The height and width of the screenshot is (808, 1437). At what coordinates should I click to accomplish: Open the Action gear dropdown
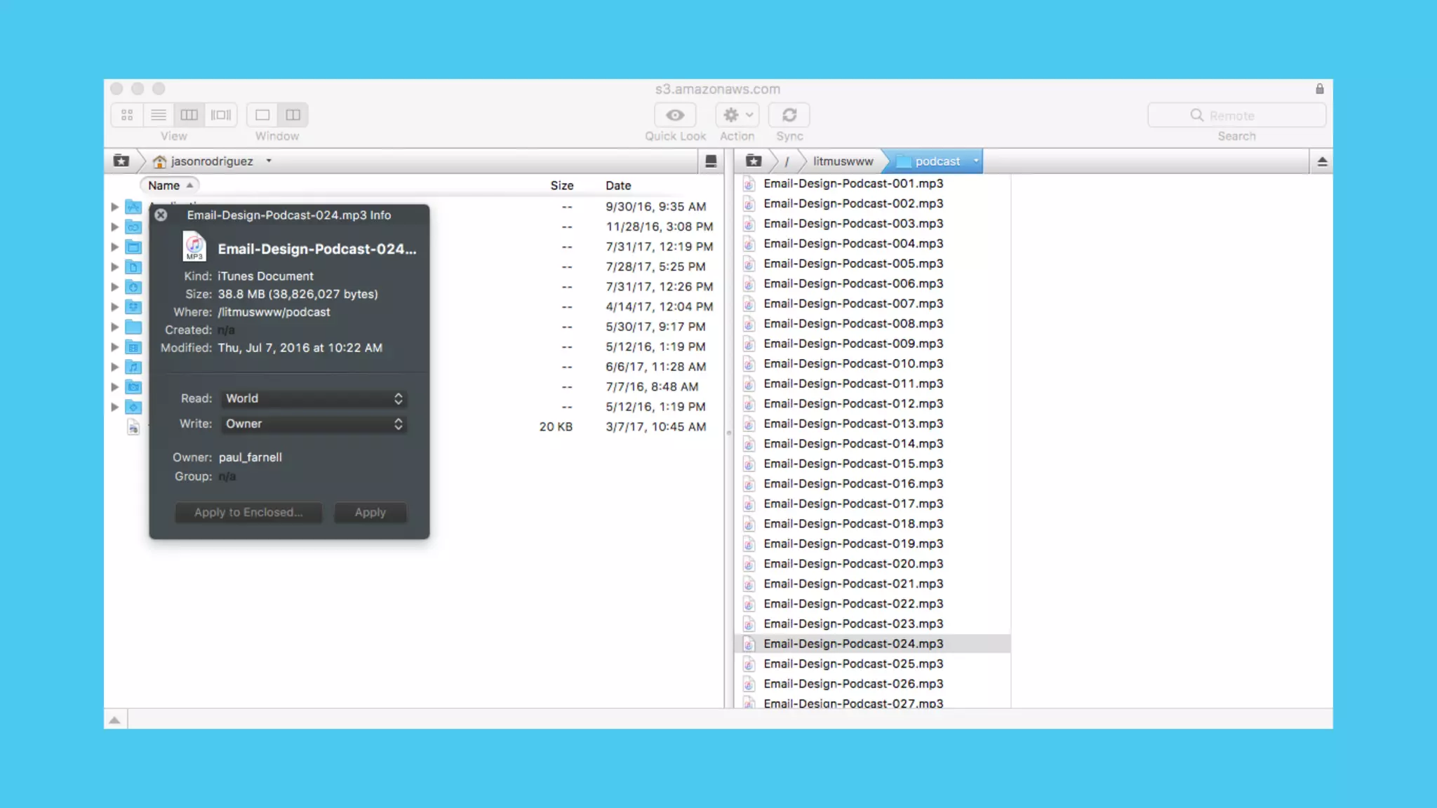point(737,115)
